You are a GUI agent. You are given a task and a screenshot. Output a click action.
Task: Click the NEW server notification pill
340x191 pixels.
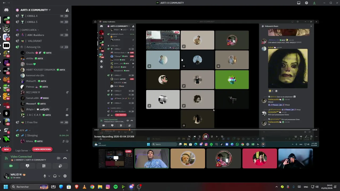[x=6, y=149]
